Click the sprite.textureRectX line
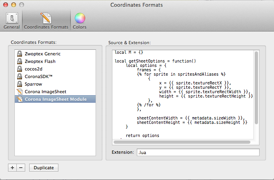This screenshot has height=180, width=274. point(195,83)
